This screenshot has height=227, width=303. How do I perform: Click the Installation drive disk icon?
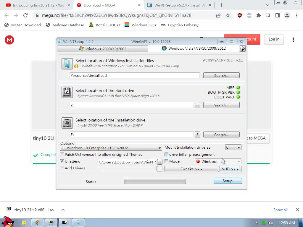(x=67, y=123)
